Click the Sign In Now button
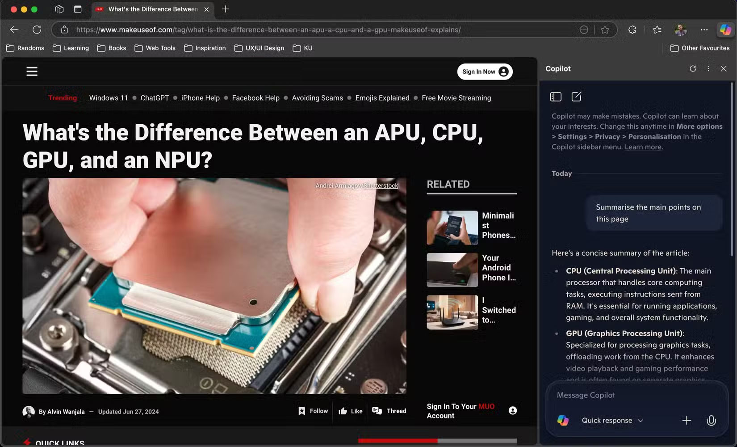This screenshot has height=447, width=737. click(x=484, y=71)
